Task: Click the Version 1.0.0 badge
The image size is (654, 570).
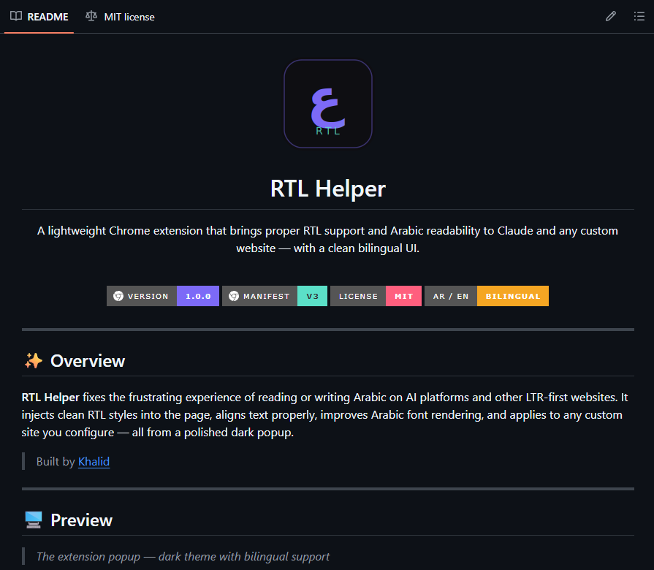Action: pyautogui.click(x=163, y=296)
